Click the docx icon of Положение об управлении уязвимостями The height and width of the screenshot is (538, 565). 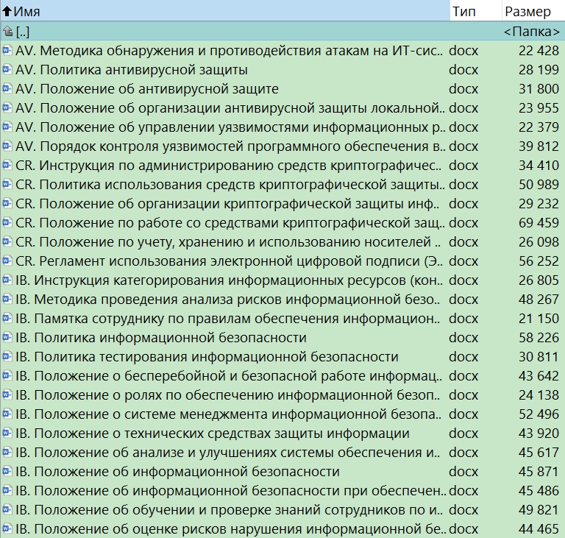7,127
